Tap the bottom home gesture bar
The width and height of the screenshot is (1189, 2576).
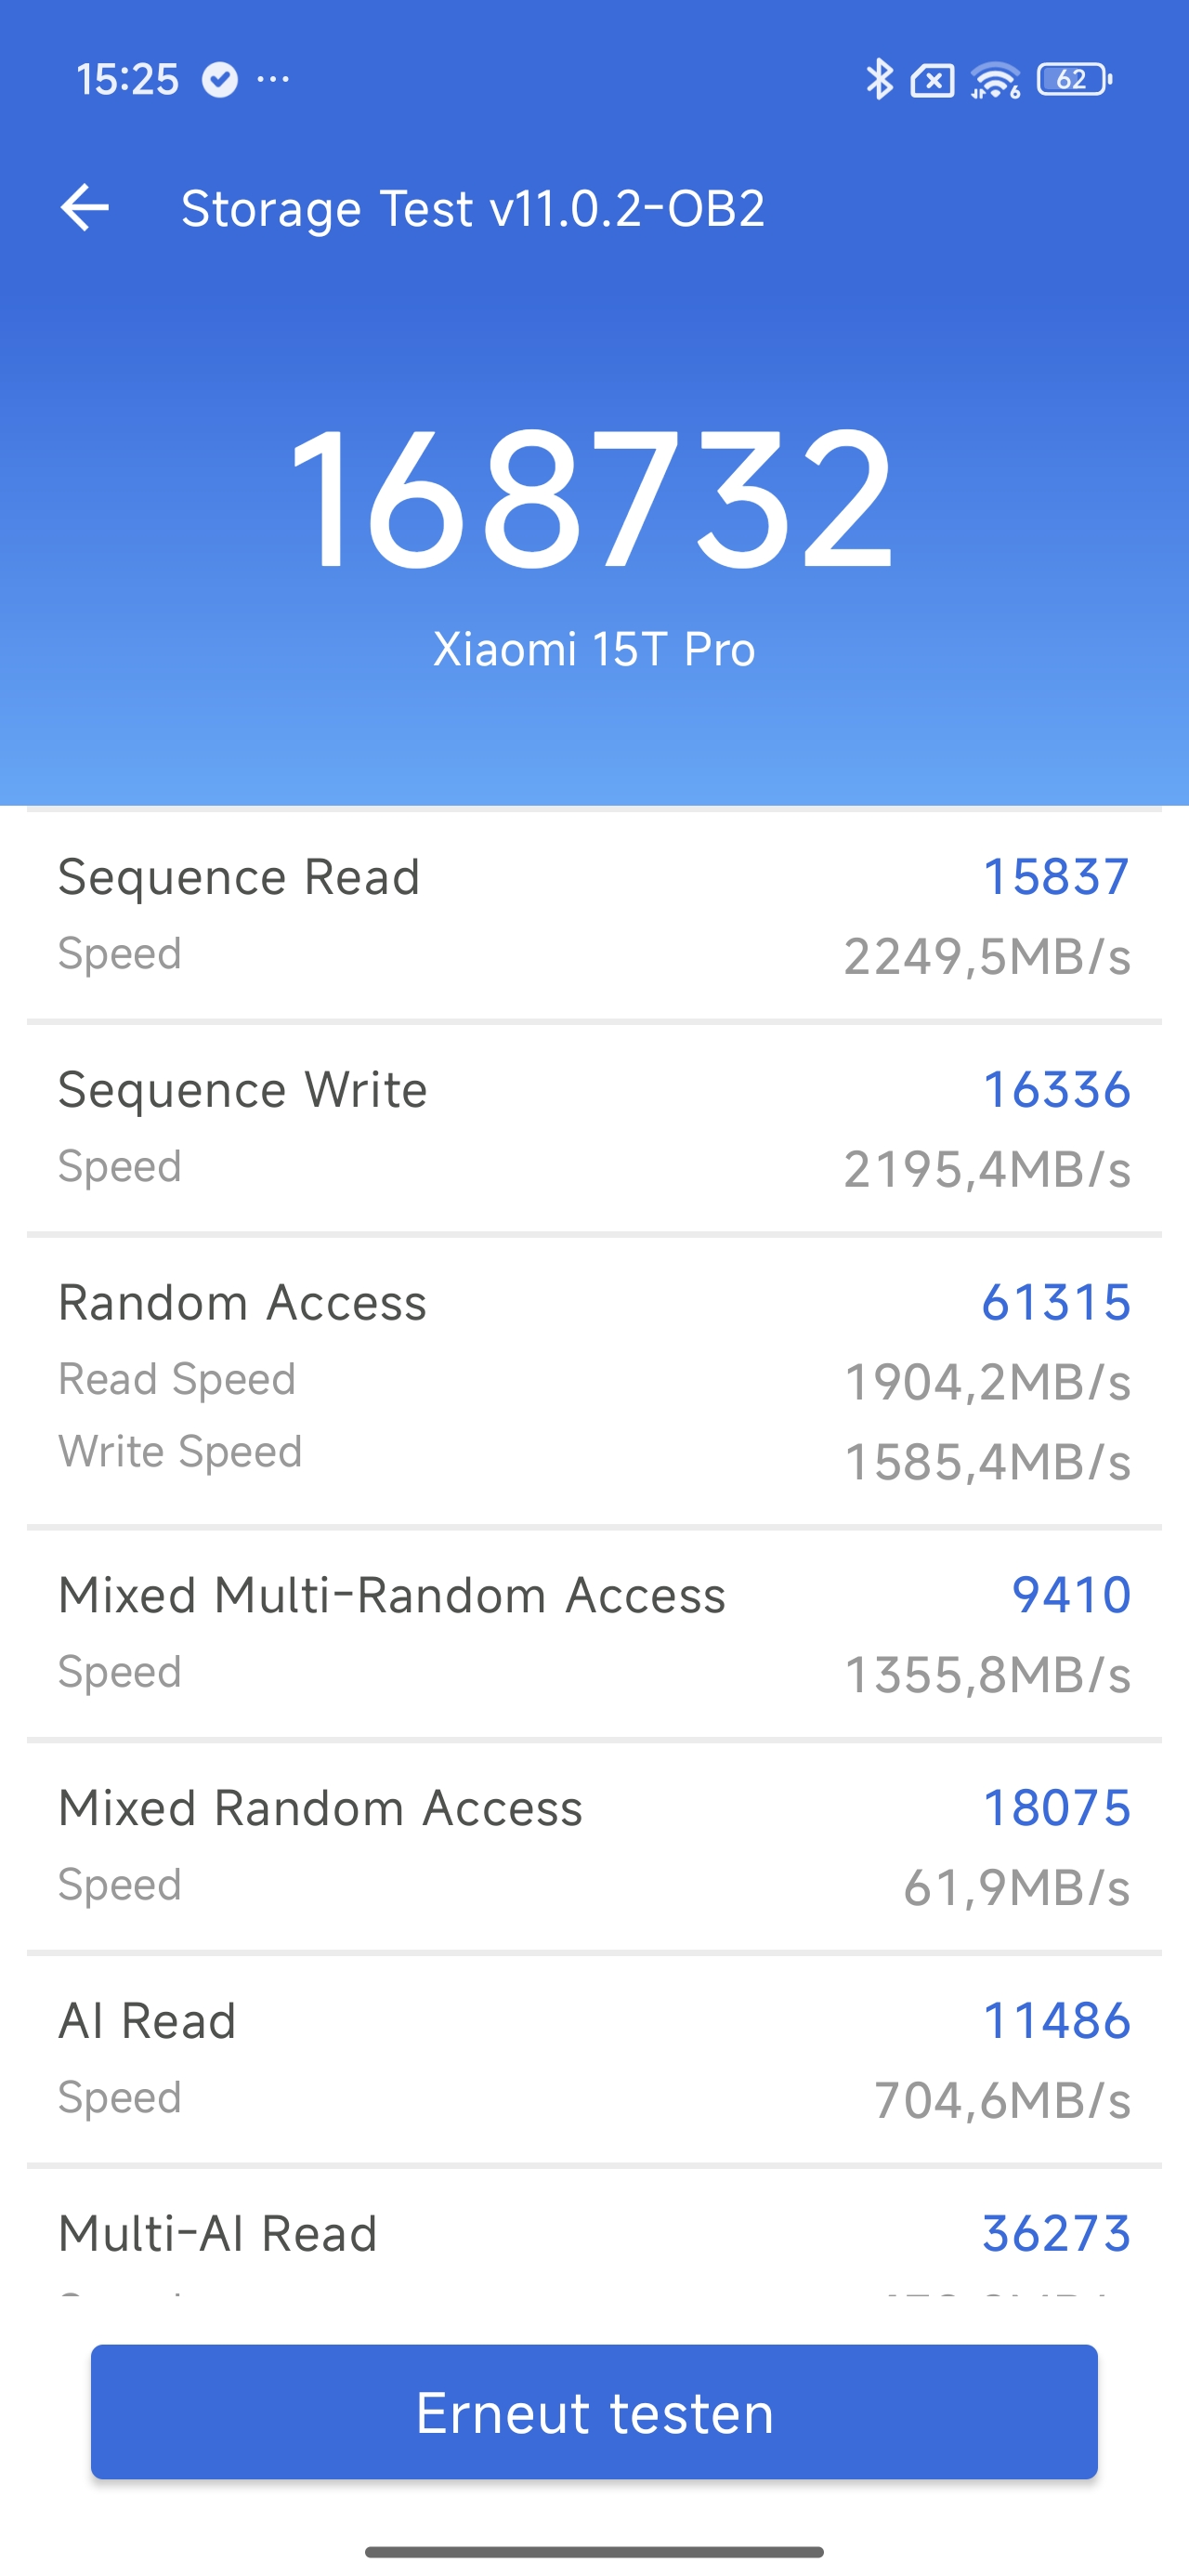[x=594, y=2551]
